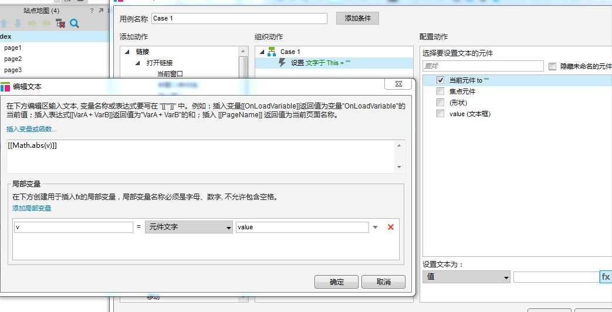Click the fx button next to the value field
The height and width of the screenshot is (312, 612).
pos(606,276)
